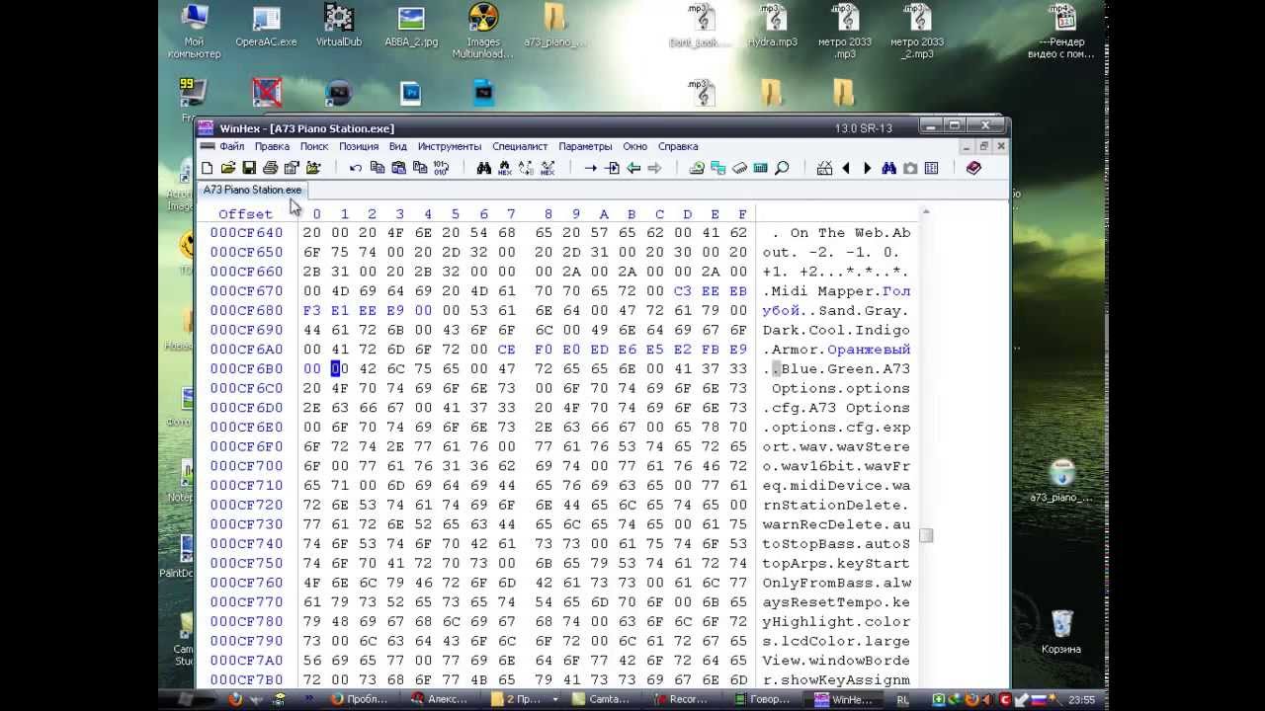Click the Offset column header
This screenshot has width=1265, height=711.
click(x=245, y=214)
